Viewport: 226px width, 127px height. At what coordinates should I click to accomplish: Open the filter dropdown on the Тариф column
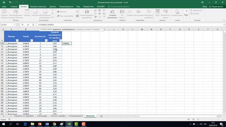[x=32, y=41]
